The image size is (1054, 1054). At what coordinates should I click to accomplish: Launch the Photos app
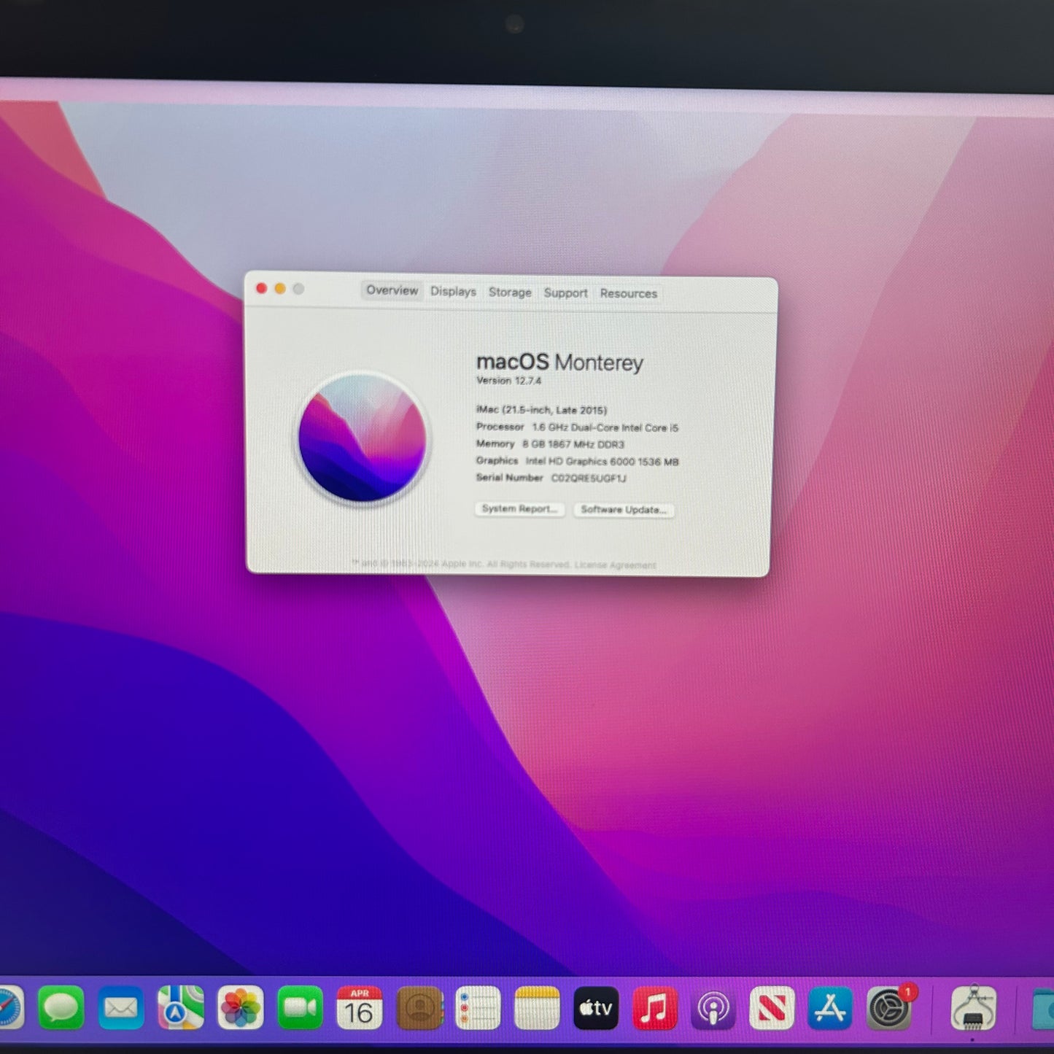point(240,1008)
